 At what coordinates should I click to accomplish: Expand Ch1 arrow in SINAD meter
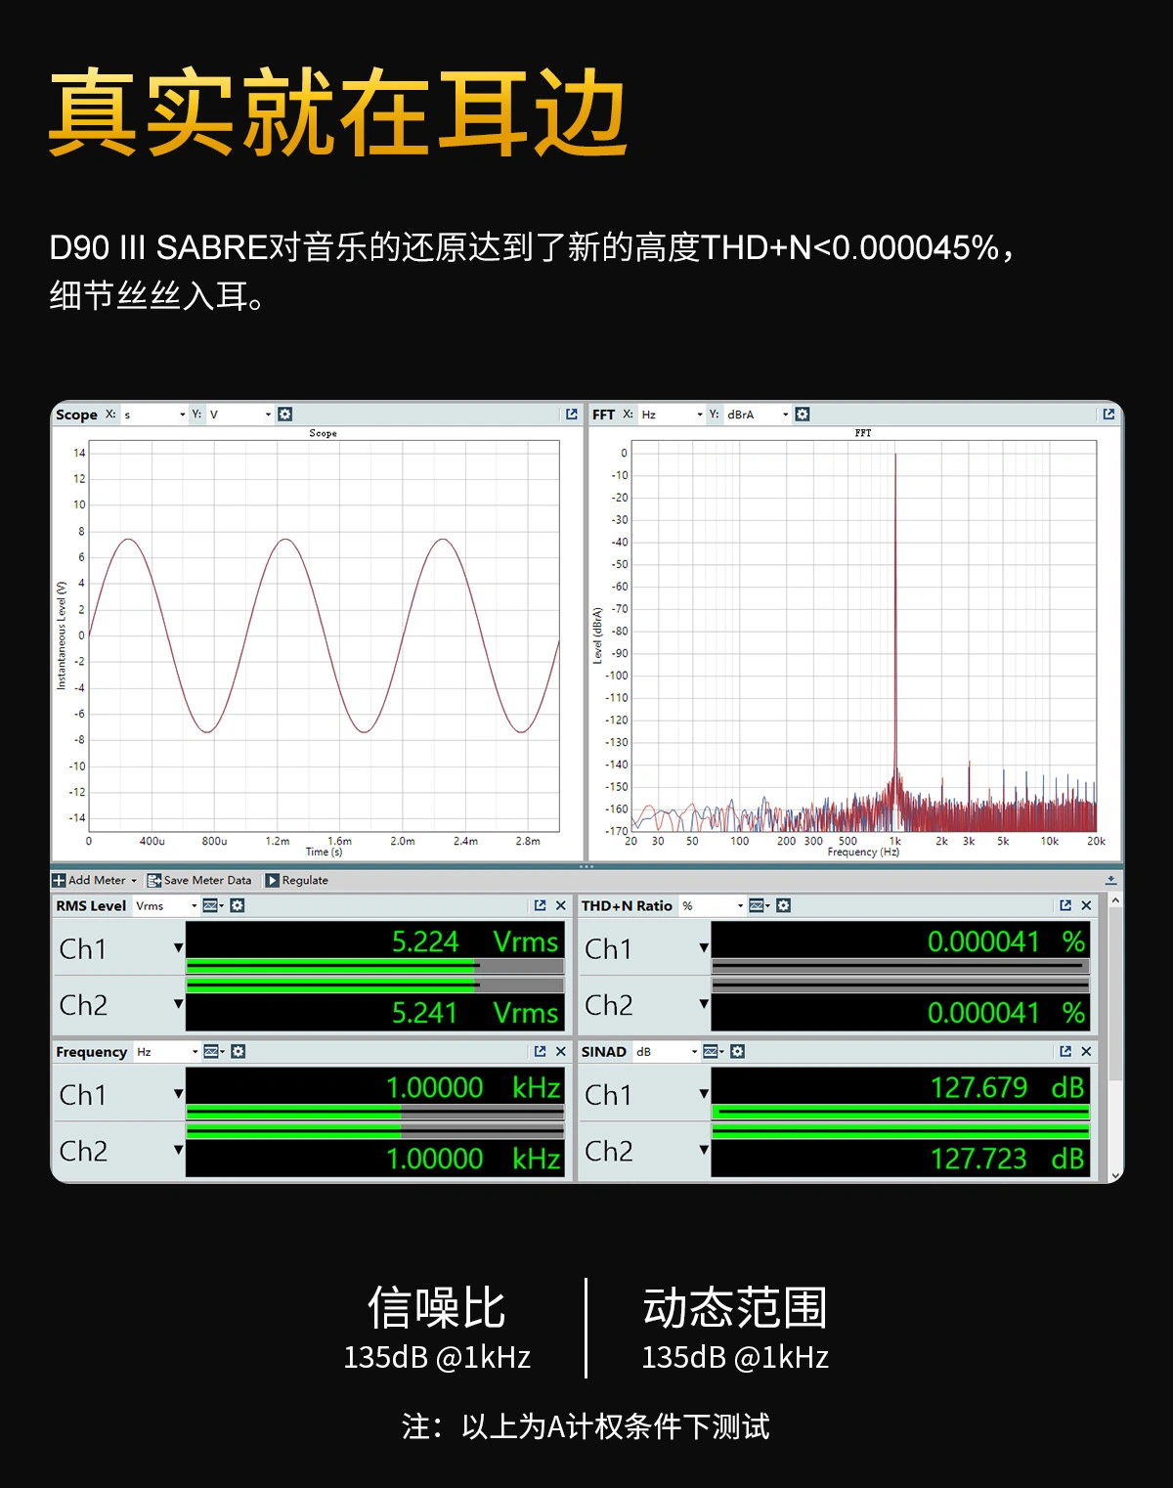(x=703, y=1094)
